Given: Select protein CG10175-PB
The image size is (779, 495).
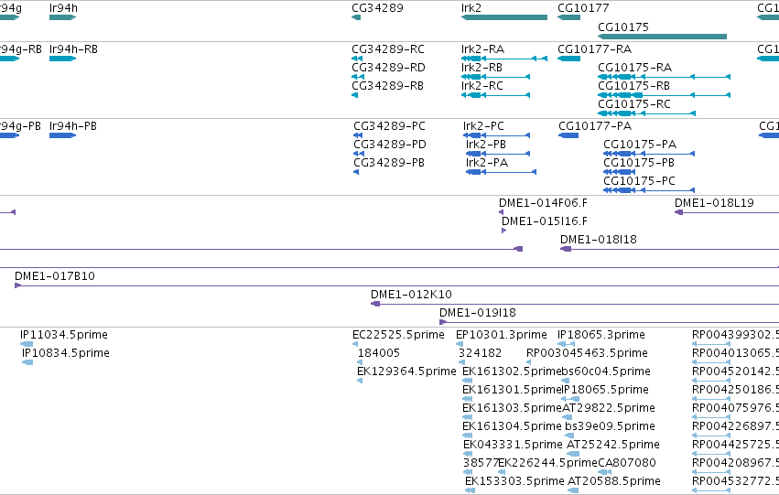Looking at the screenshot, I should [x=619, y=172].
